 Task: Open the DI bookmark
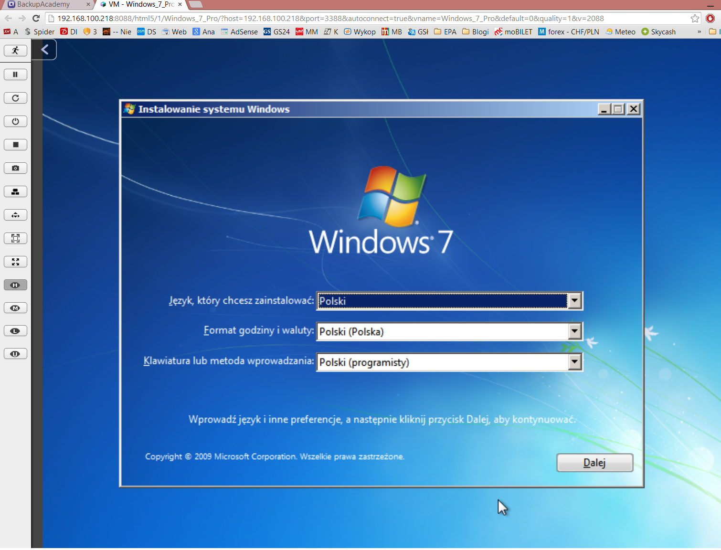click(69, 32)
